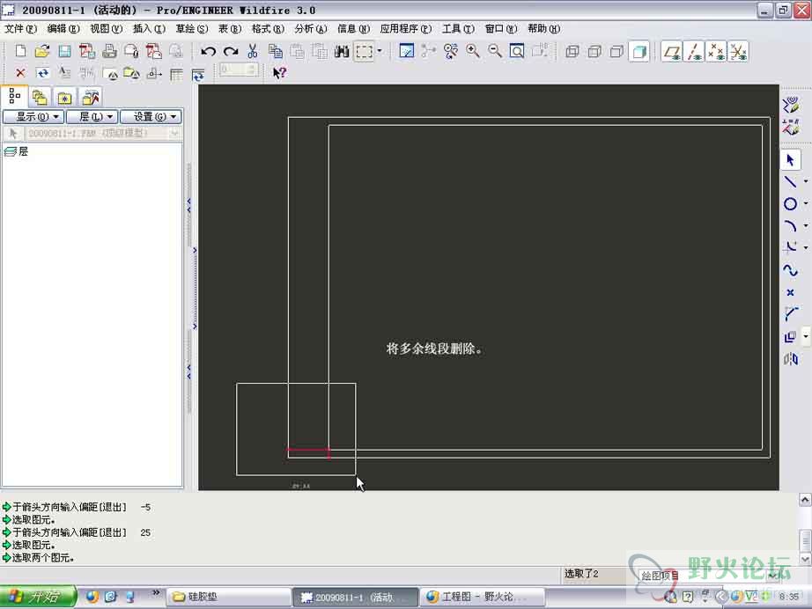Select the Arc sketch tool

pos(790,226)
